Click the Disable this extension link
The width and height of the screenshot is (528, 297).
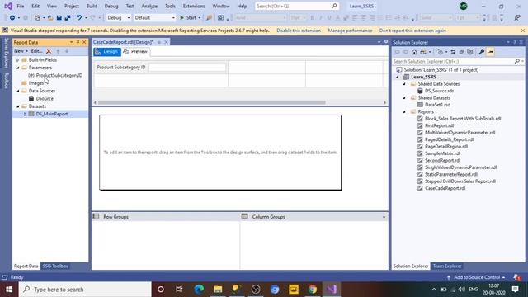tap(299, 31)
